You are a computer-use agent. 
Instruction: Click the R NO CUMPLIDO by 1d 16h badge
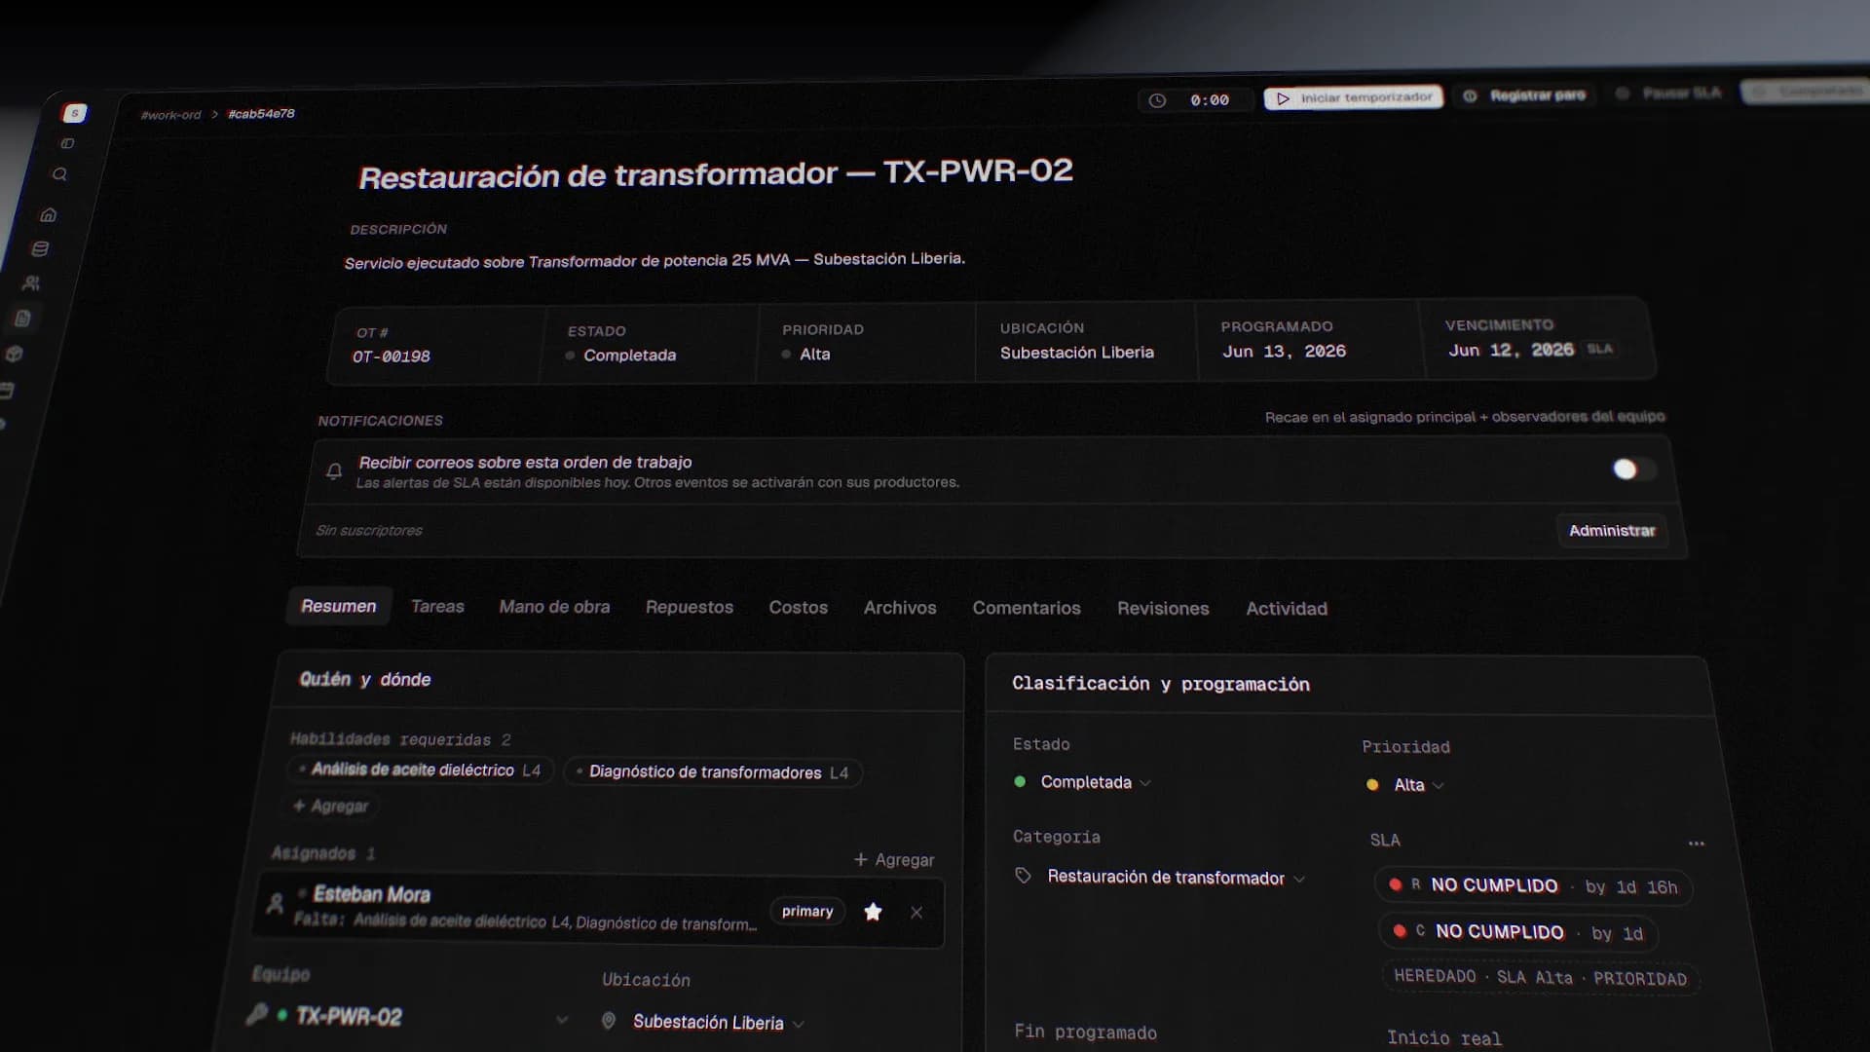(1533, 886)
